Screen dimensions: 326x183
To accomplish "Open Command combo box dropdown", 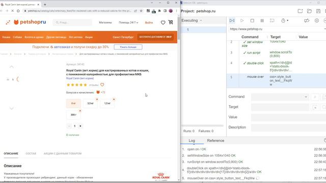I will (x=306, y=97).
